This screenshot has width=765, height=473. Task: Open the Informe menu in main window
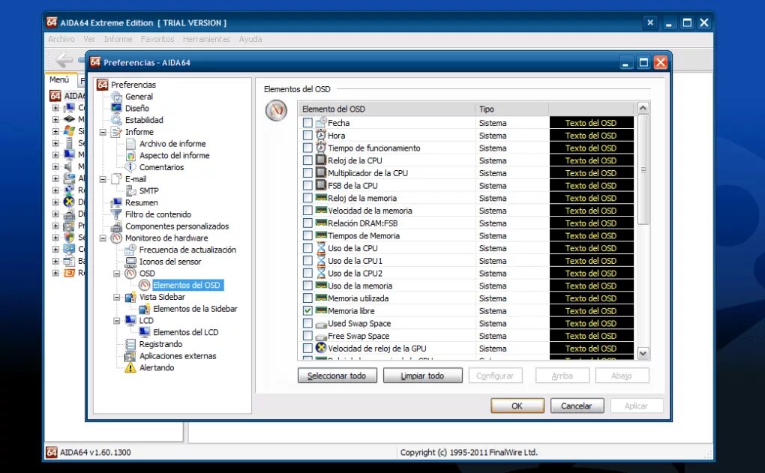(x=118, y=39)
